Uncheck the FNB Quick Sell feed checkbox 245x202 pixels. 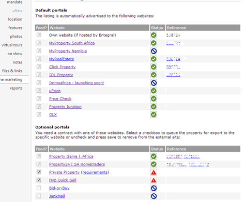point(39,180)
